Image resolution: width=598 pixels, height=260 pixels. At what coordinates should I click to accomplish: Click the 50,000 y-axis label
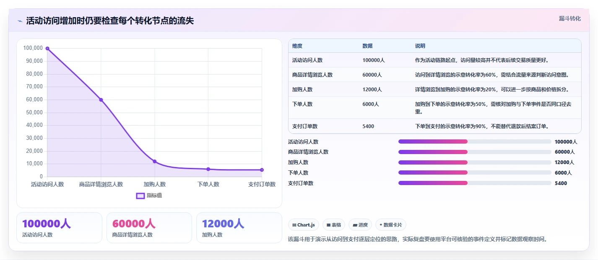[34, 112]
